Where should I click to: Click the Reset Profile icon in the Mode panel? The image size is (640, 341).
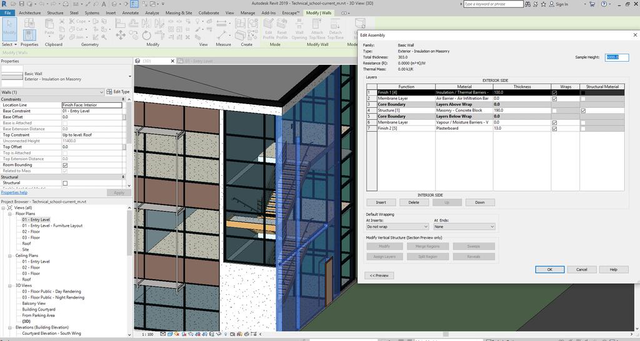tap(282, 29)
